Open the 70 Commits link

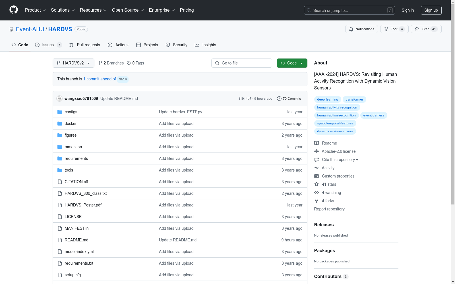[289, 99]
